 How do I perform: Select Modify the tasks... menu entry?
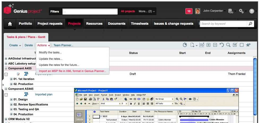pos(50,52)
